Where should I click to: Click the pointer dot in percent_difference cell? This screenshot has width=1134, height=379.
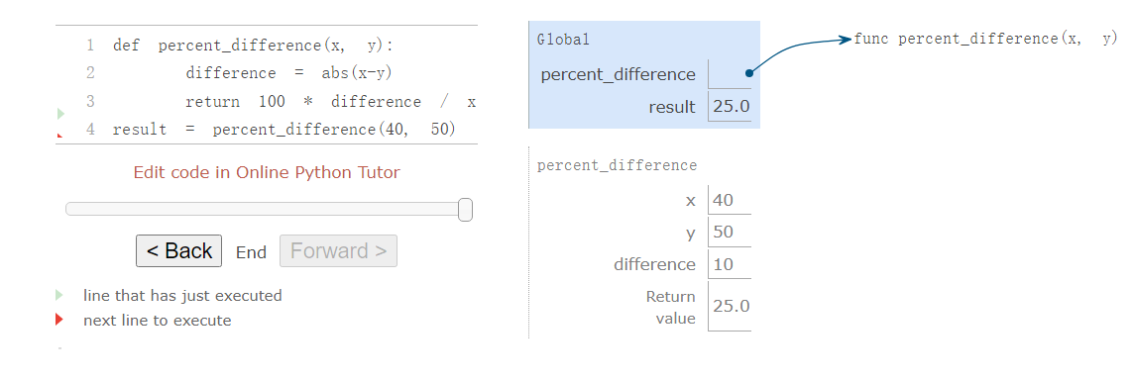tap(748, 73)
